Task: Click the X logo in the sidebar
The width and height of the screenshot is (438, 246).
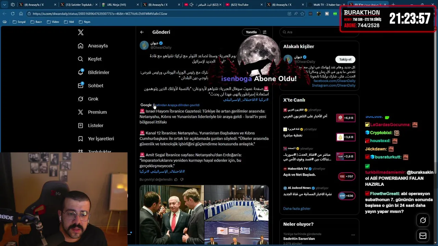Action: (81, 32)
